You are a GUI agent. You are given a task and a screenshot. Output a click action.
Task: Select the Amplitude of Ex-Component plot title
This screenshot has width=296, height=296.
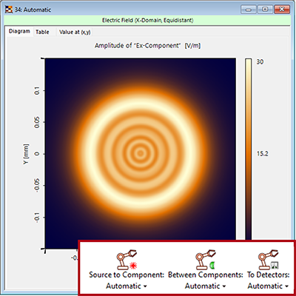coord(147,46)
